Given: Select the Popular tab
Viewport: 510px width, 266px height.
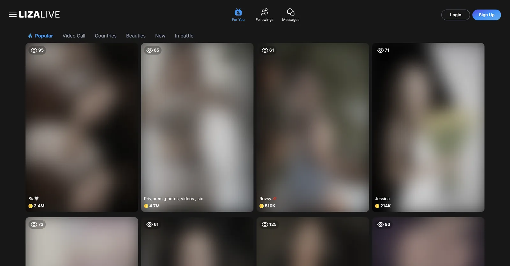Looking at the screenshot, I should click(x=40, y=36).
